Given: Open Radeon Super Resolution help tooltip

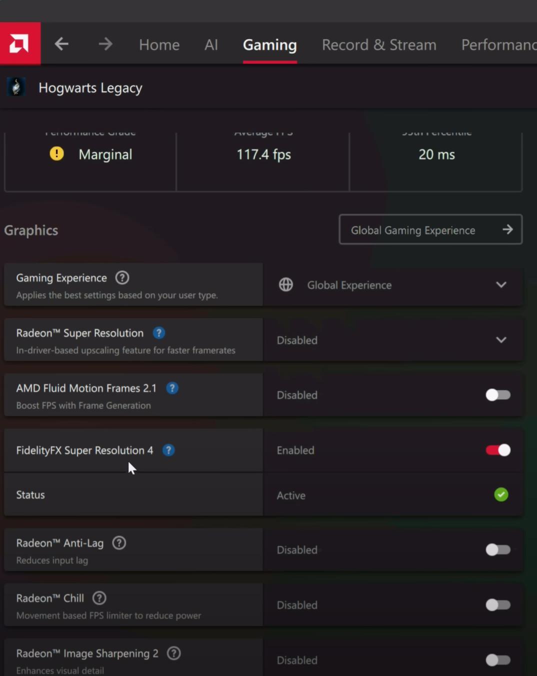Looking at the screenshot, I should 158,332.
